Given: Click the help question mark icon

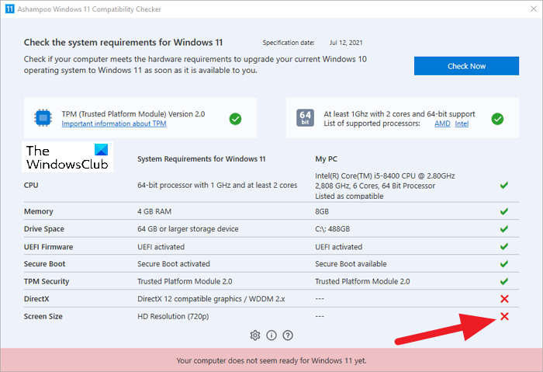Looking at the screenshot, I should coord(288,335).
